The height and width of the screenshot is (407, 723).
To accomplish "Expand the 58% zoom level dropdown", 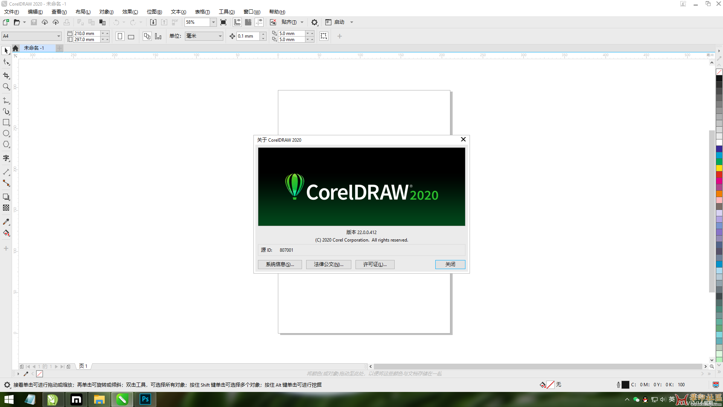I will [213, 22].
